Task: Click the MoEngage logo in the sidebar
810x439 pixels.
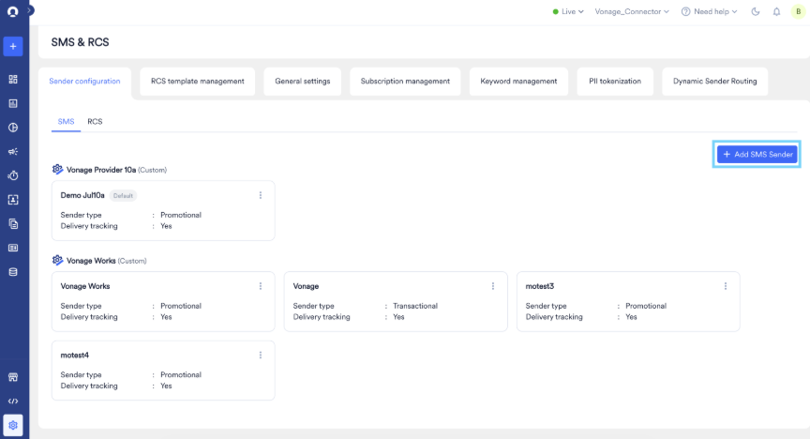Action: [x=13, y=11]
